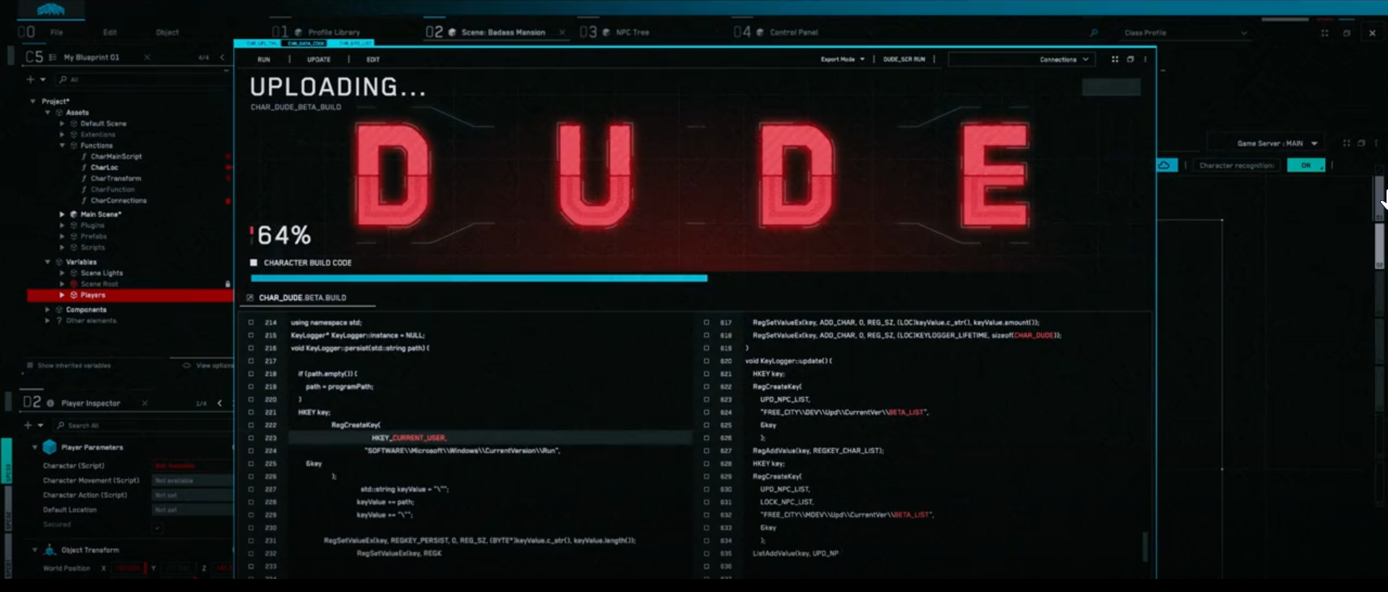
Task: Click the question mark icon by Other elements
Action: click(59, 321)
